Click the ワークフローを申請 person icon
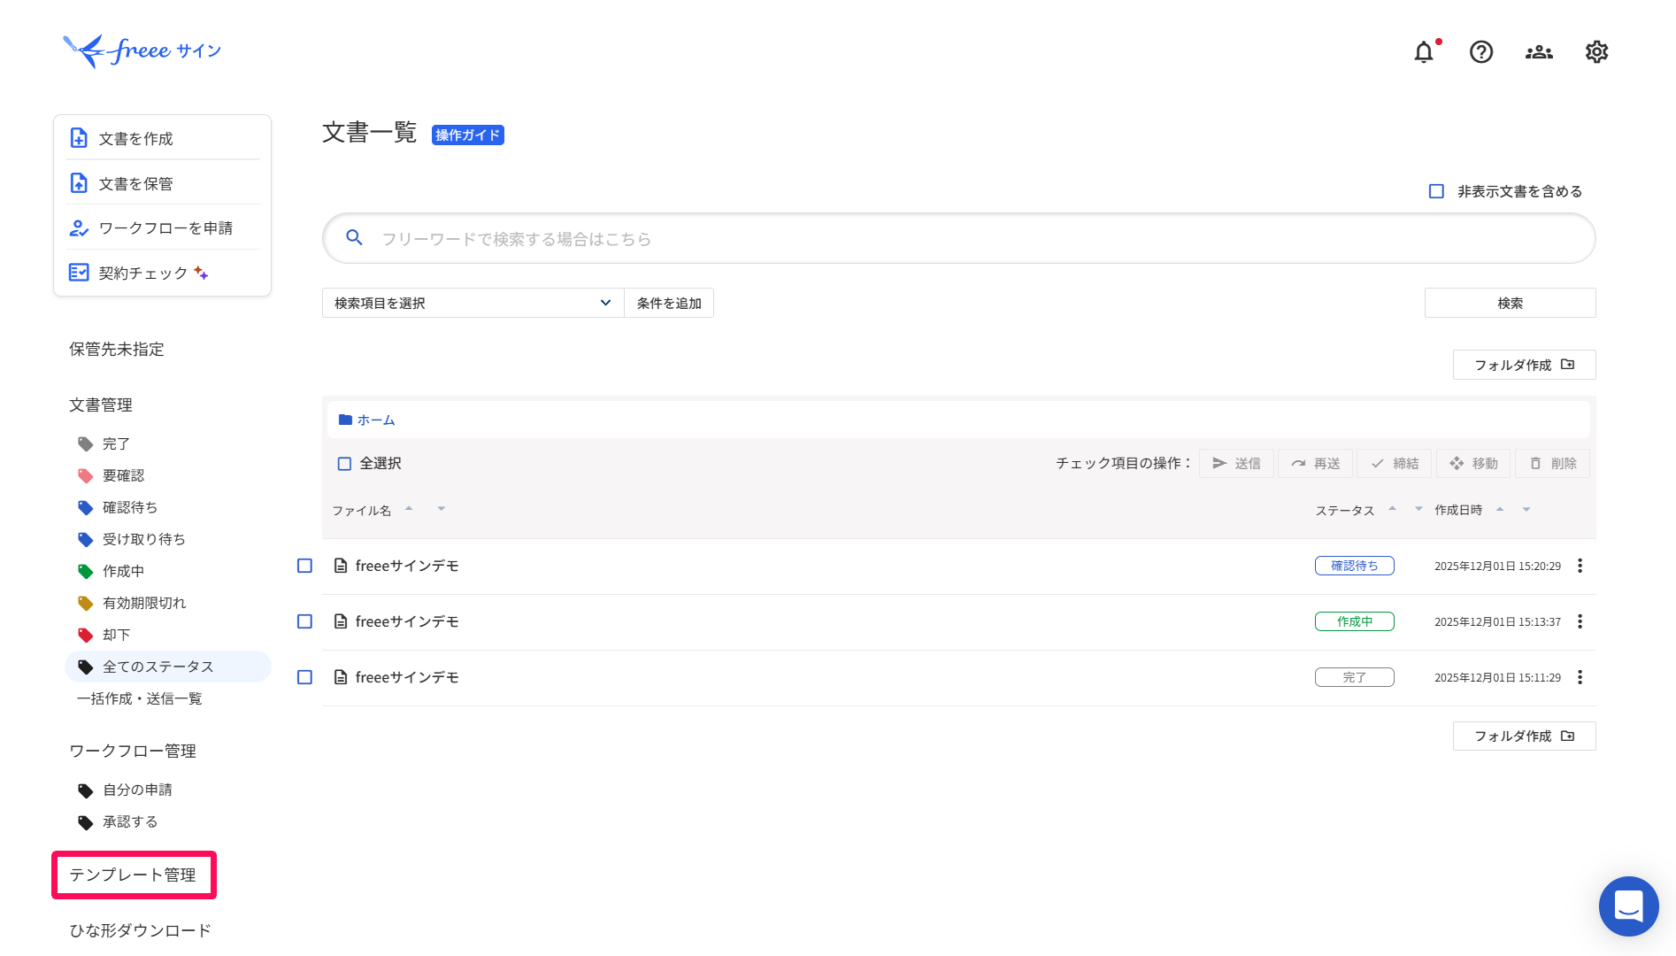Image resolution: width=1676 pixels, height=956 pixels. pyautogui.click(x=79, y=228)
